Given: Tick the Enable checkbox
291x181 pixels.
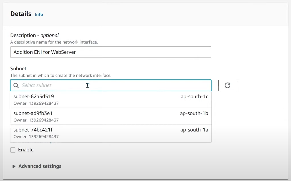Looking at the screenshot, I should tap(13, 150).
